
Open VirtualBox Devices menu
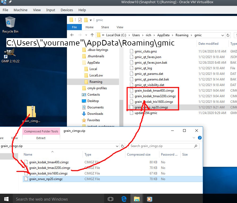click(x=67, y=10)
